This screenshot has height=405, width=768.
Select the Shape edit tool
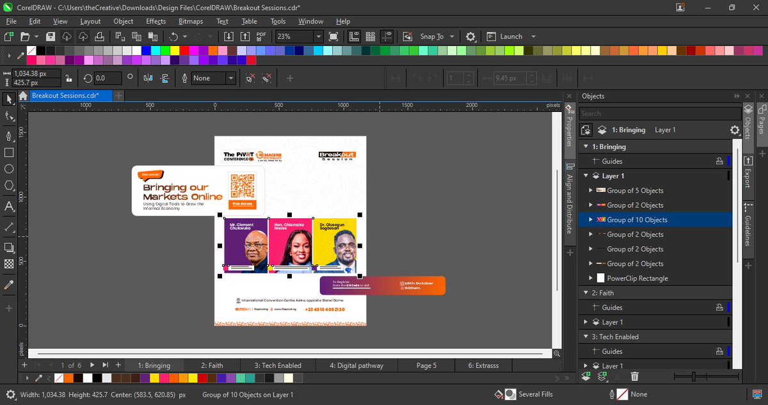coord(9,116)
